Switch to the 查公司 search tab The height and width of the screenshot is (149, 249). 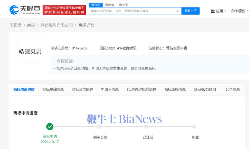pos(96,5)
